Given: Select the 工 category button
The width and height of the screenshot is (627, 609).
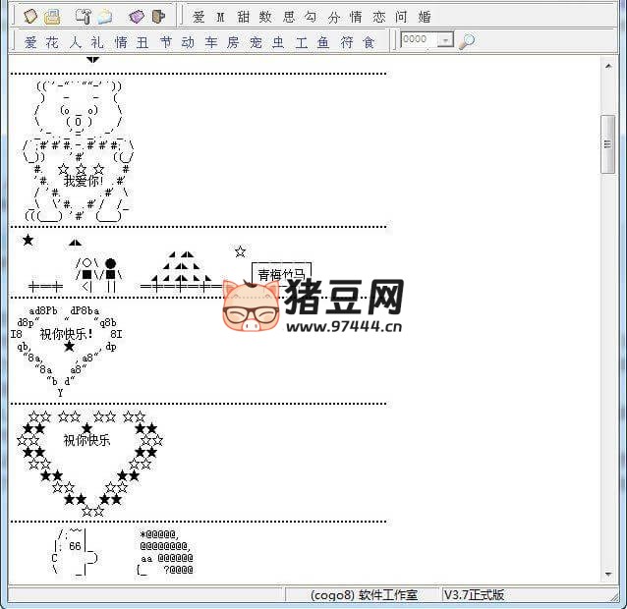Looking at the screenshot, I should point(302,41).
